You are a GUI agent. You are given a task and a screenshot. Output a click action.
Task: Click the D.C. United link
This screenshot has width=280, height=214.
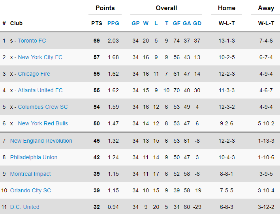point(24,207)
